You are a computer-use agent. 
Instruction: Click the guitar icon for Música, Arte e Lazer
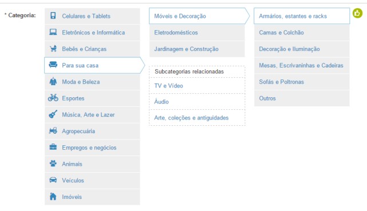point(53,114)
